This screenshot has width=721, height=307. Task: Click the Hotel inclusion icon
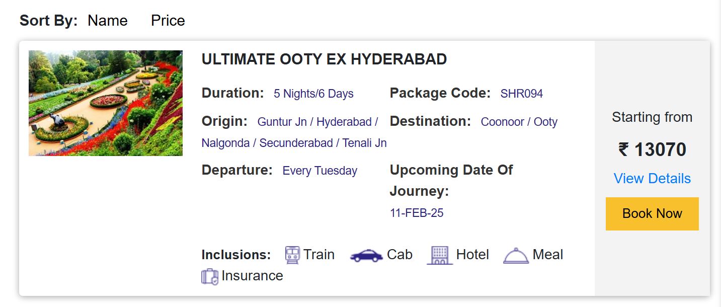[439, 255]
